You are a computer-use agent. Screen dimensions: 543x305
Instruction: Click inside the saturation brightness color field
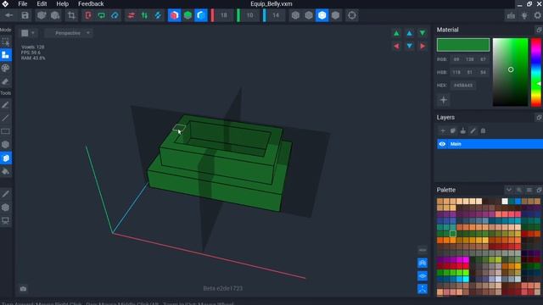511,72
